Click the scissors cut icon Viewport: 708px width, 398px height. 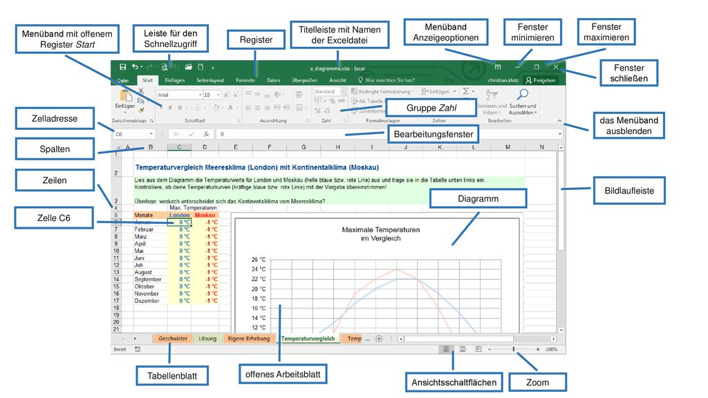(x=141, y=91)
